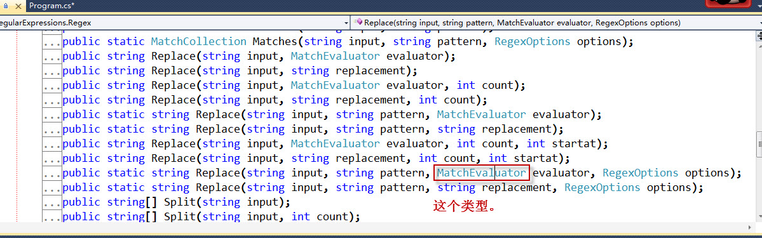The height and width of the screenshot is (238, 762).
Task: Click the purple method icon in members dropdown
Action: [359, 22]
